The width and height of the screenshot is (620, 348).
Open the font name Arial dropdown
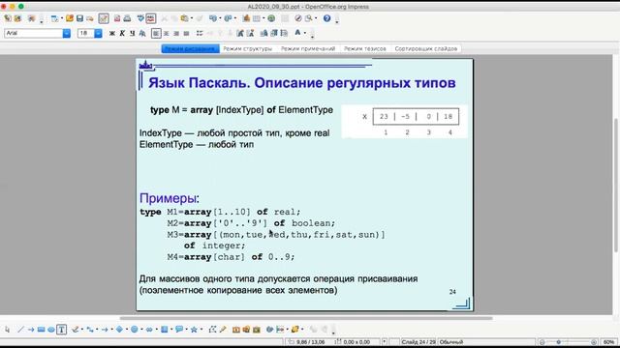pyautogui.click(x=67, y=33)
